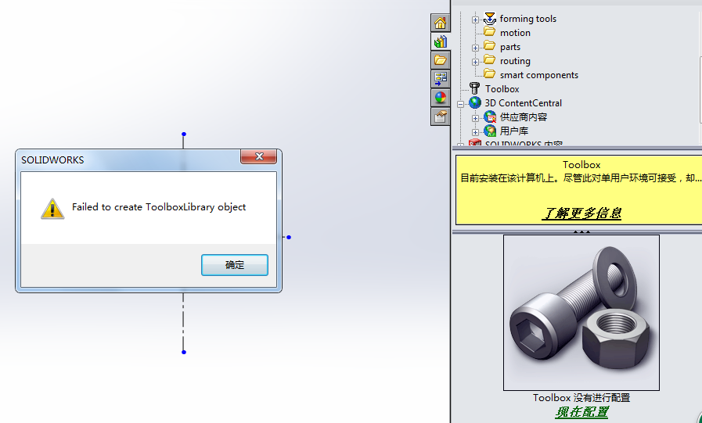Viewport: 702px width, 423px height.
Task: Click the 3D ContentCentral globe icon
Action: coord(475,103)
